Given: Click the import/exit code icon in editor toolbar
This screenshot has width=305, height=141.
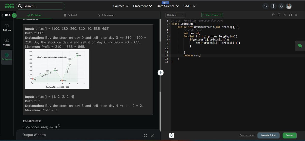Looking at the screenshot, I should (279, 15).
